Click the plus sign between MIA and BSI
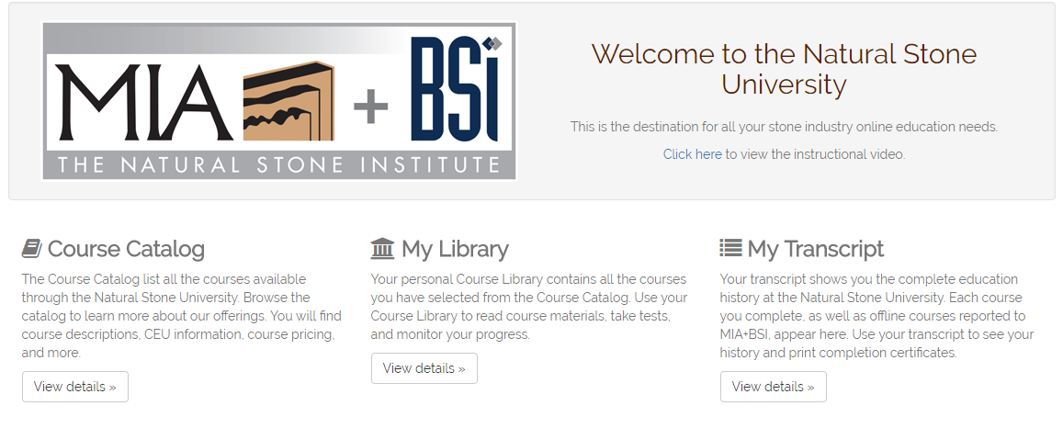Viewport: 1063px width, 428px height. point(371,106)
